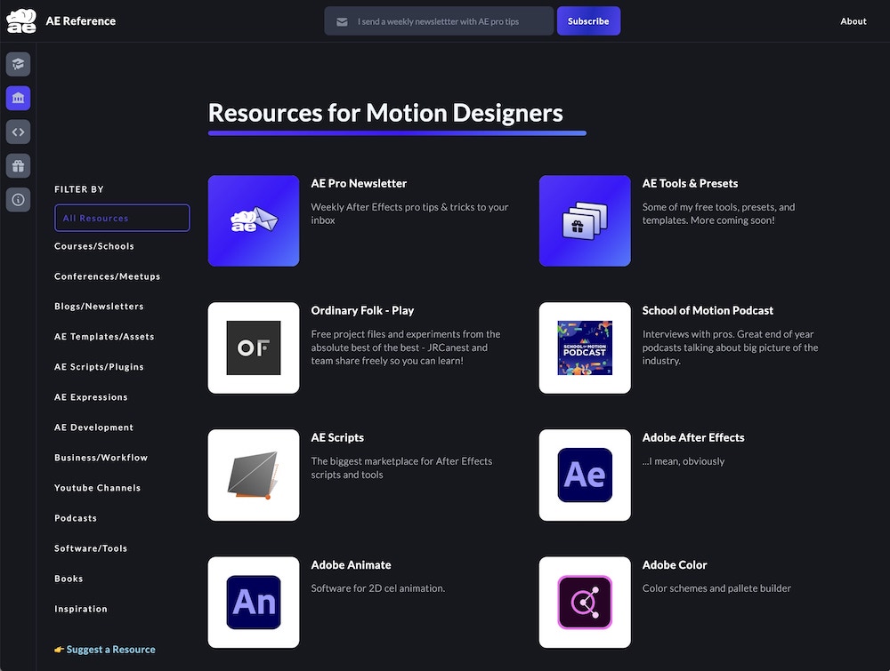Open the Suggest a Resource link
Image resolution: width=890 pixels, height=671 pixels.
tap(105, 649)
